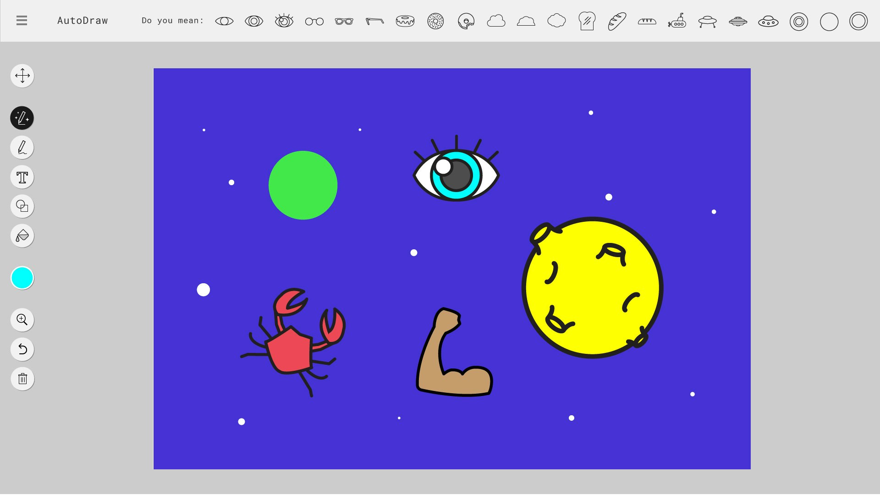Open the cyan color swatch picker

pos(22,277)
